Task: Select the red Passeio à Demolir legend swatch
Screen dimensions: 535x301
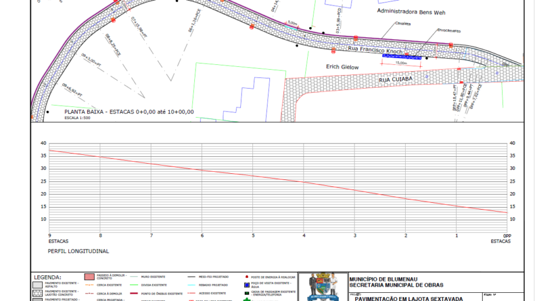Action: pos(90,276)
